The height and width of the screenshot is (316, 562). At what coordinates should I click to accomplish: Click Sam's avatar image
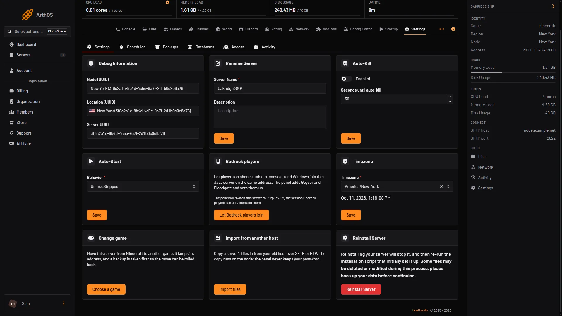[13, 303]
